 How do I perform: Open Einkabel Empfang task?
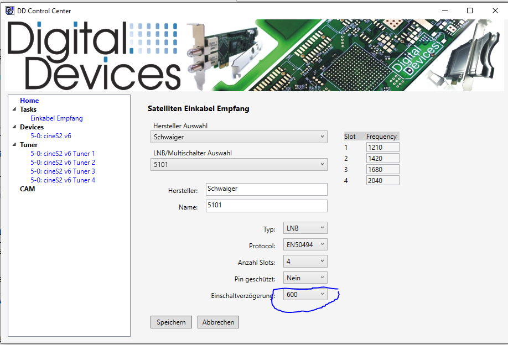pos(56,118)
